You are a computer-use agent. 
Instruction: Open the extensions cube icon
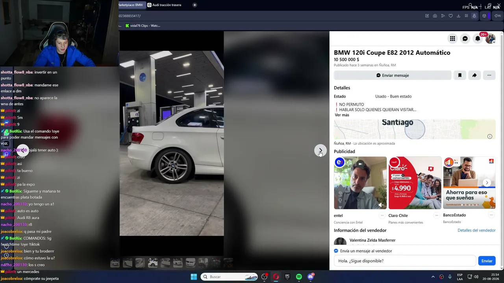(484, 16)
